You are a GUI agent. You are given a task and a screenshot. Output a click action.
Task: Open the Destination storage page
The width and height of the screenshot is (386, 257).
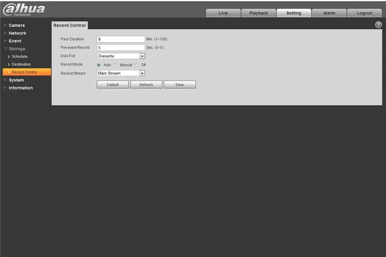pyautogui.click(x=21, y=64)
